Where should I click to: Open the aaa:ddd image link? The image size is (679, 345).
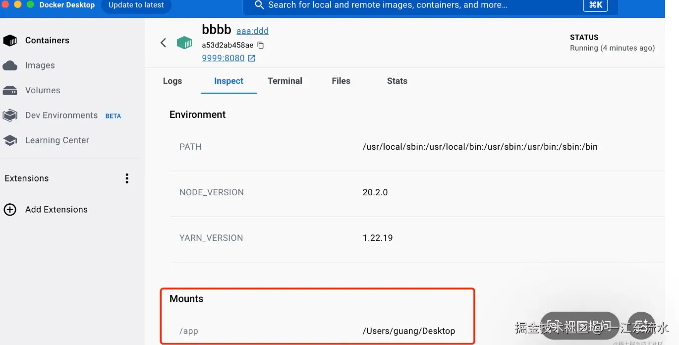(252, 31)
